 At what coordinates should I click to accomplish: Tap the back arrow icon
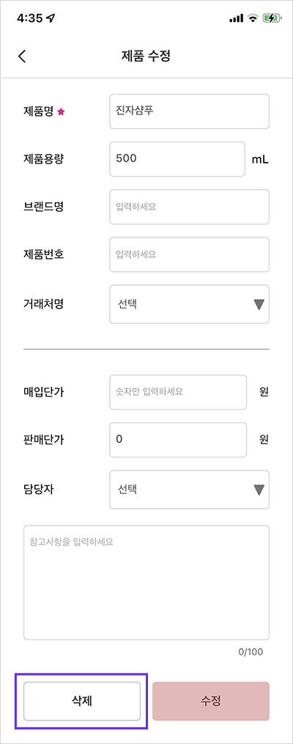22,56
